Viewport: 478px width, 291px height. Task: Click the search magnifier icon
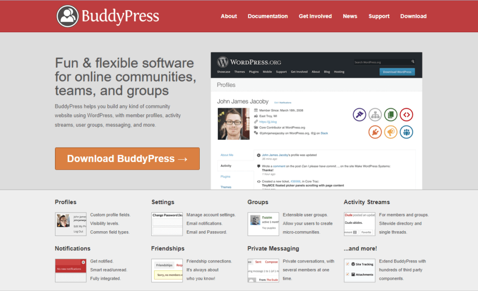413,62
